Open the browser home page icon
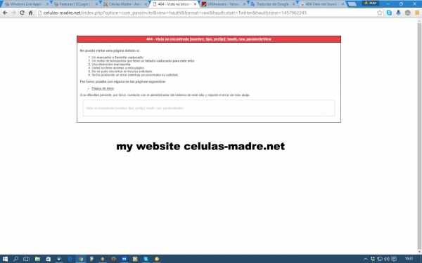 [x=31, y=13]
